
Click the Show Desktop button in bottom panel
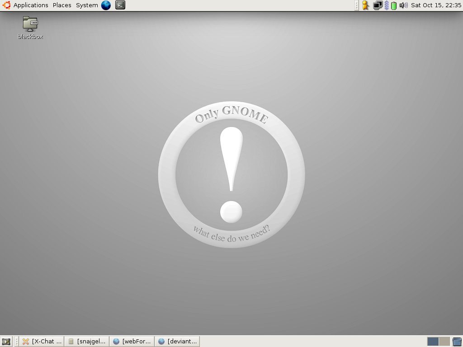coord(6,342)
